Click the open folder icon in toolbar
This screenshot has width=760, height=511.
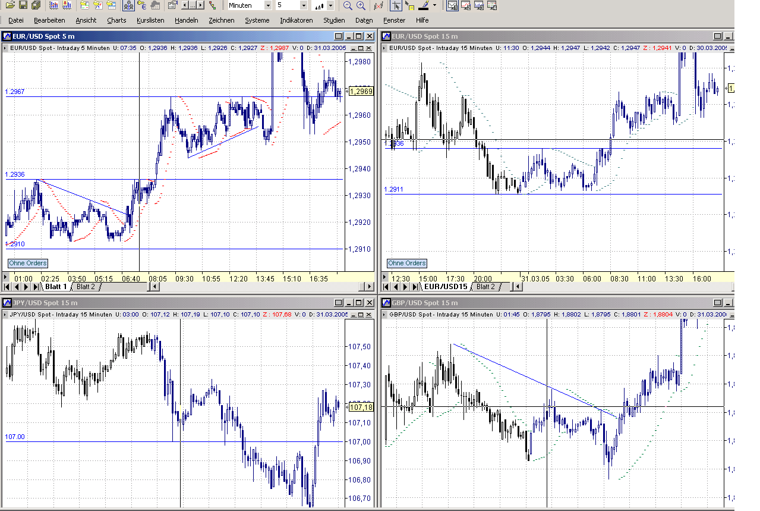pyautogui.click(x=10, y=5)
